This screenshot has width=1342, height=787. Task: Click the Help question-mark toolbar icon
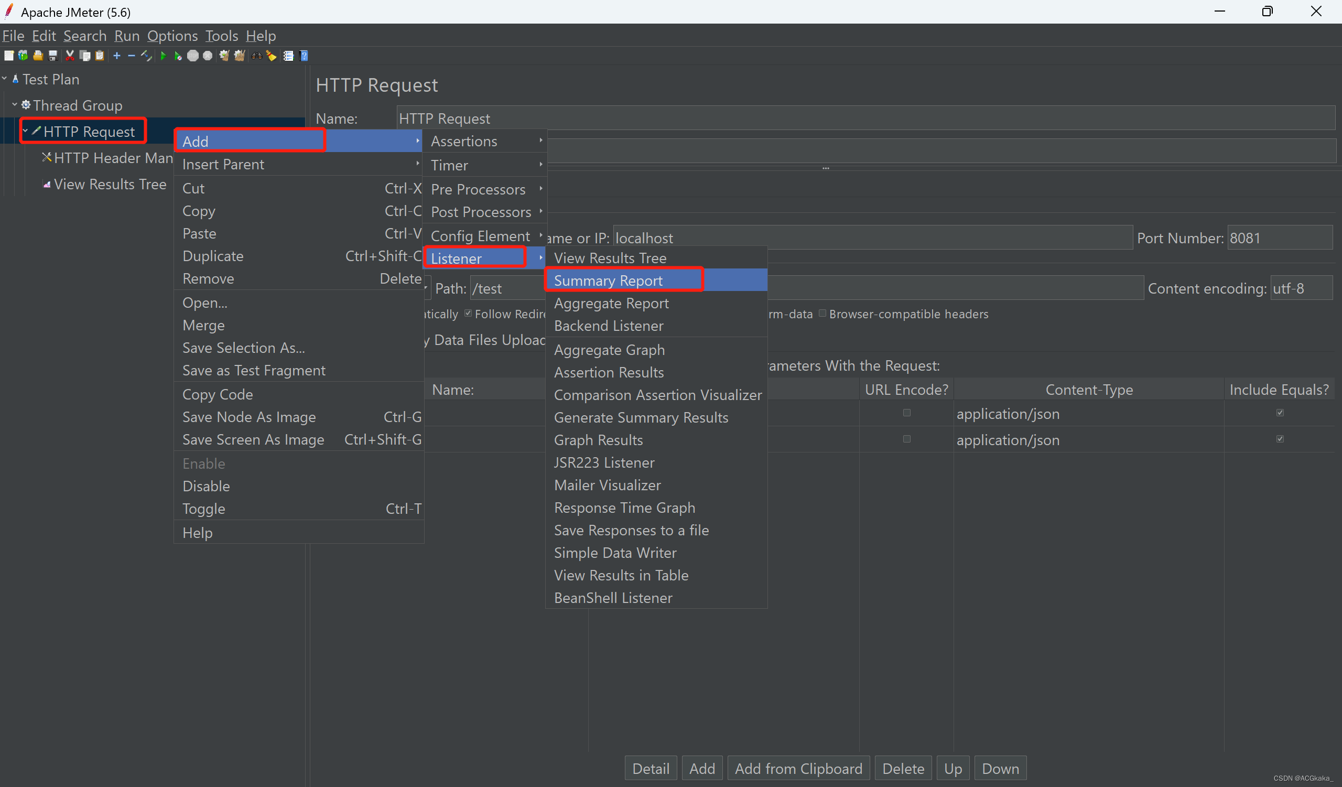point(304,56)
